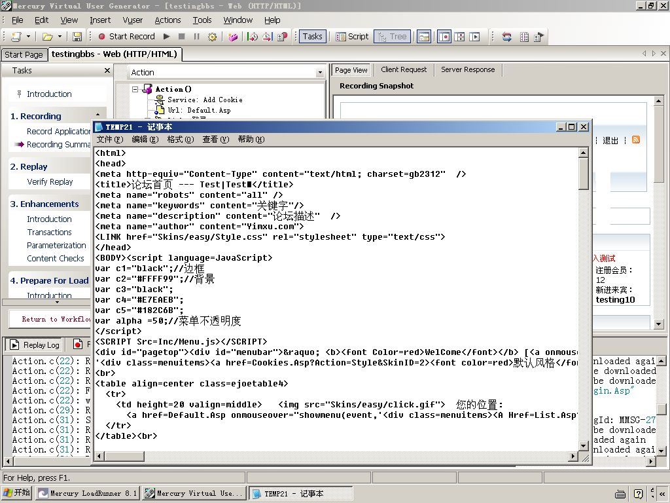The width and height of the screenshot is (670, 503).
Task: Switch to the Start Page tab
Action: [x=24, y=55]
